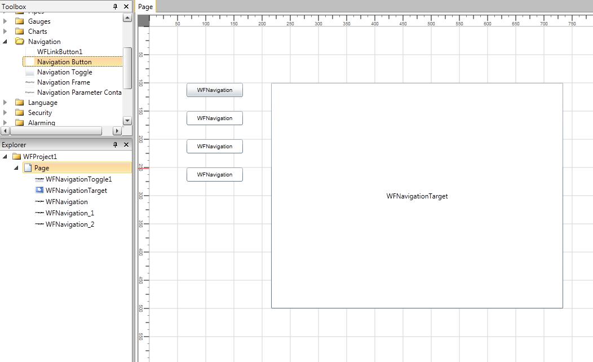Screen dimensions: 593x362
Task: Collapse the Navigation folder in Toolbox
Action: click(6, 42)
